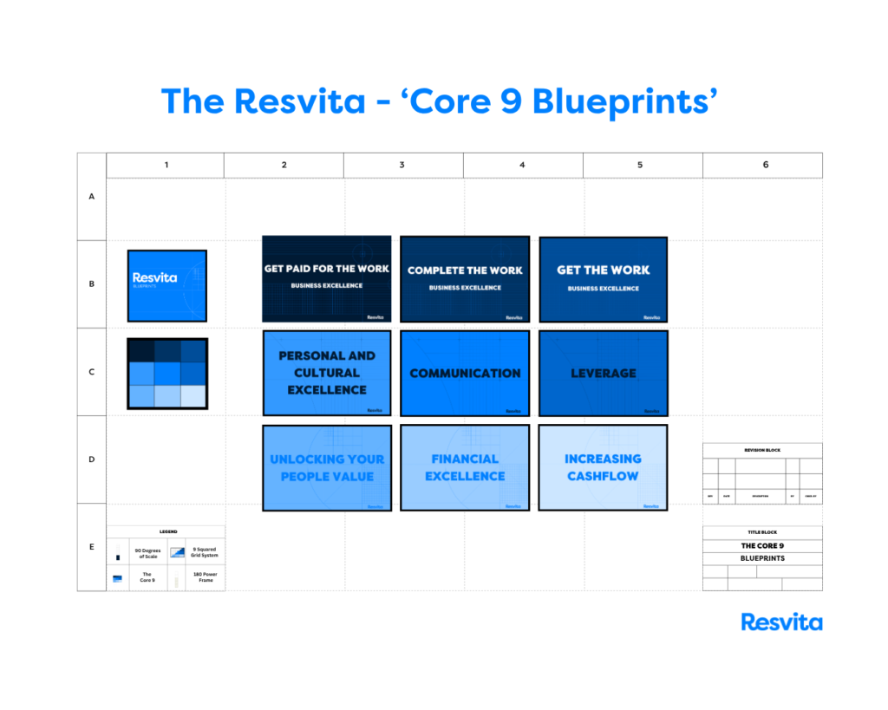Click the Title Block header cell
Screen dimensions: 888x710
click(762, 533)
